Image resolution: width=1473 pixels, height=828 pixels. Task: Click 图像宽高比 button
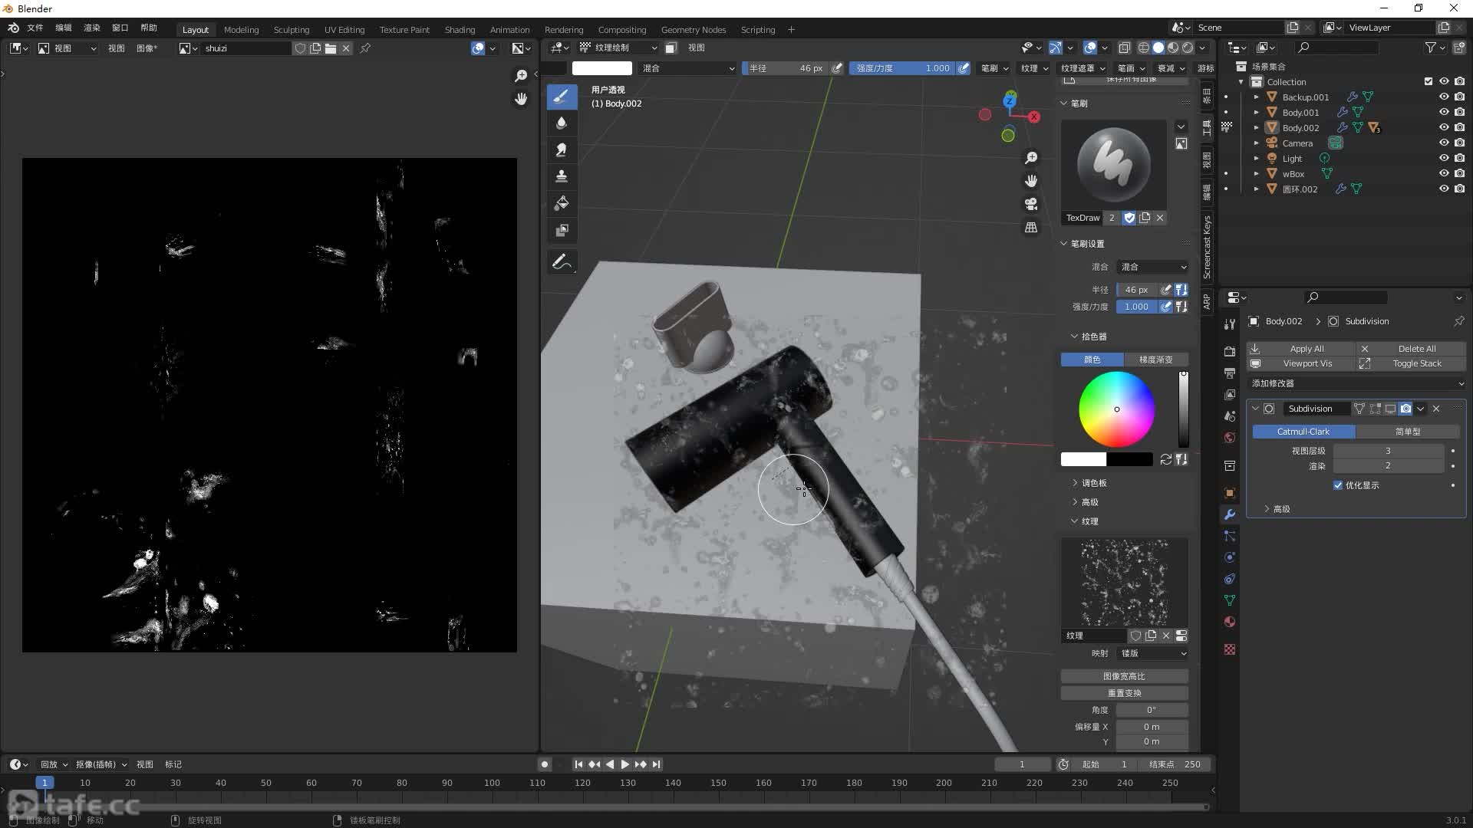[x=1124, y=676]
